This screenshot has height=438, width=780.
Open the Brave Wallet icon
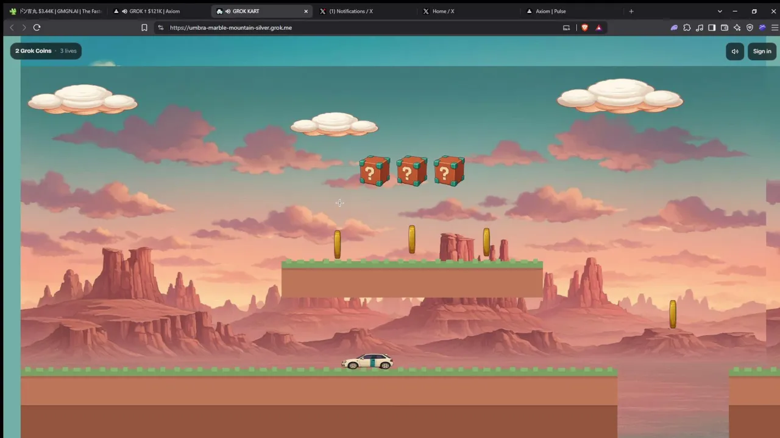tap(725, 27)
